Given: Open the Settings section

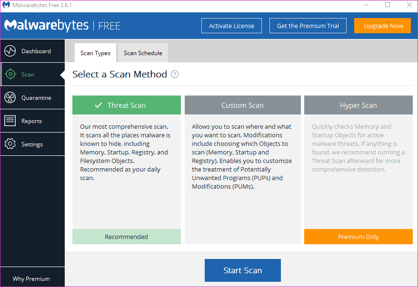Looking at the screenshot, I should 32,144.
